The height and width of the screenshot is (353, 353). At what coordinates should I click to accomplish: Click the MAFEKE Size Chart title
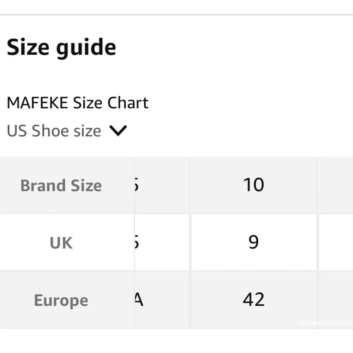[77, 103]
